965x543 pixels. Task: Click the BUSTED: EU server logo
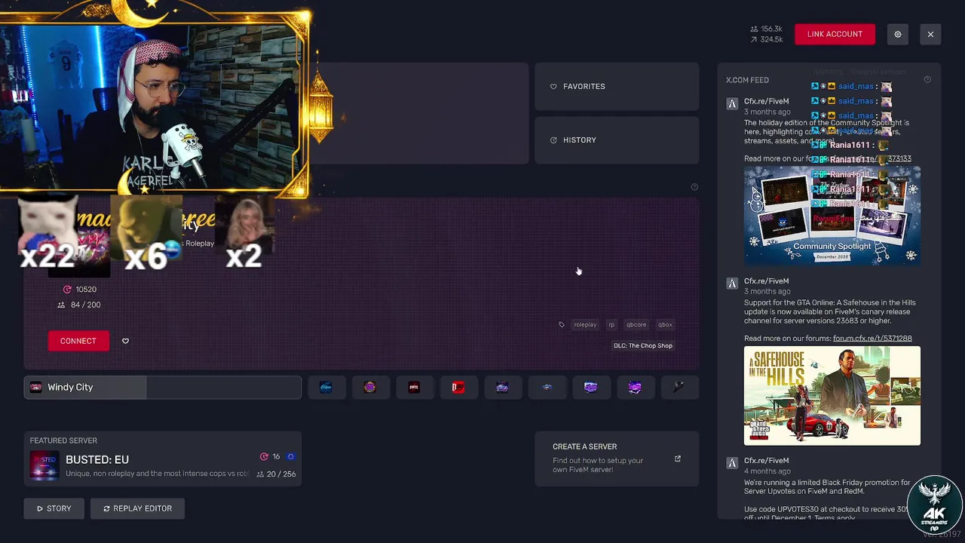(x=44, y=465)
